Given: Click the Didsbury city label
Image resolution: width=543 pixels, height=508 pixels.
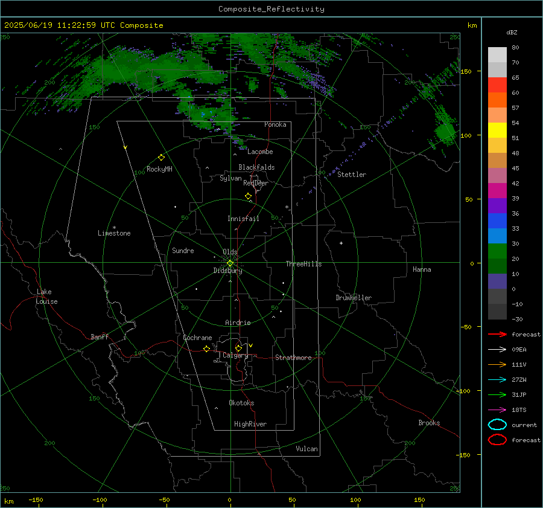Looking at the screenshot, I should pyautogui.click(x=227, y=271).
